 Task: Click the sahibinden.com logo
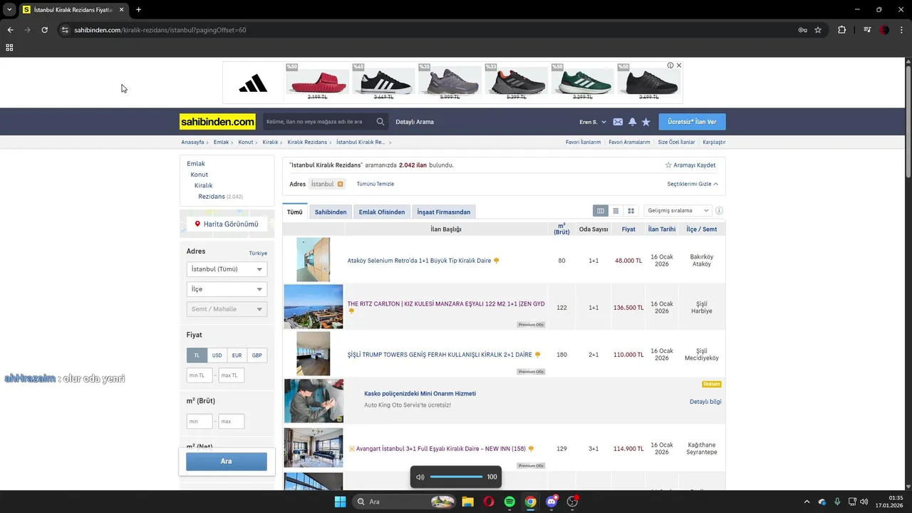pyautogui.click(x=217, y=122)
